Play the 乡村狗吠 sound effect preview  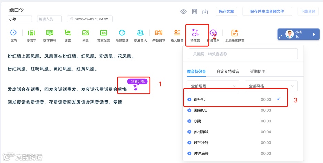click(x=189, y=132)
